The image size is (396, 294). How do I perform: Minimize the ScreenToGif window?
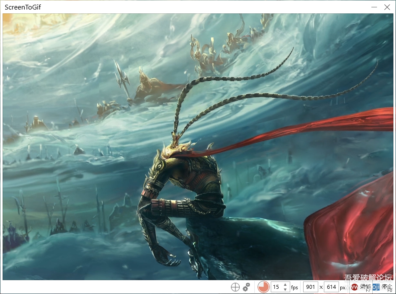tap(374, 7)
